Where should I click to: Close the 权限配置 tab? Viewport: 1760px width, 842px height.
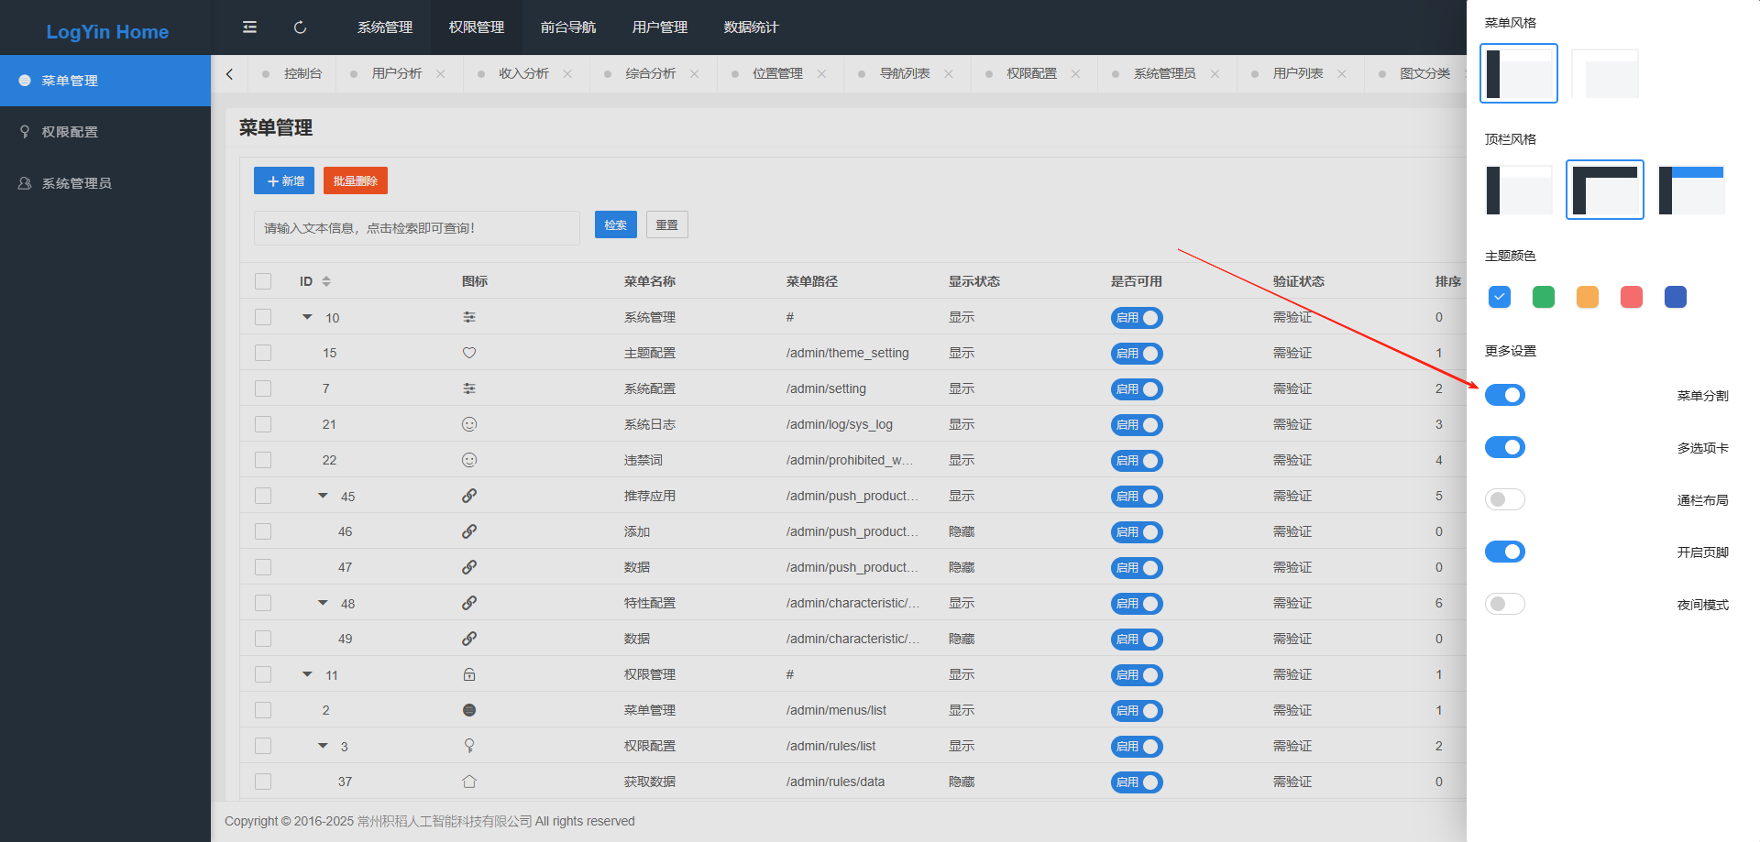click(x=1075, y=74)
